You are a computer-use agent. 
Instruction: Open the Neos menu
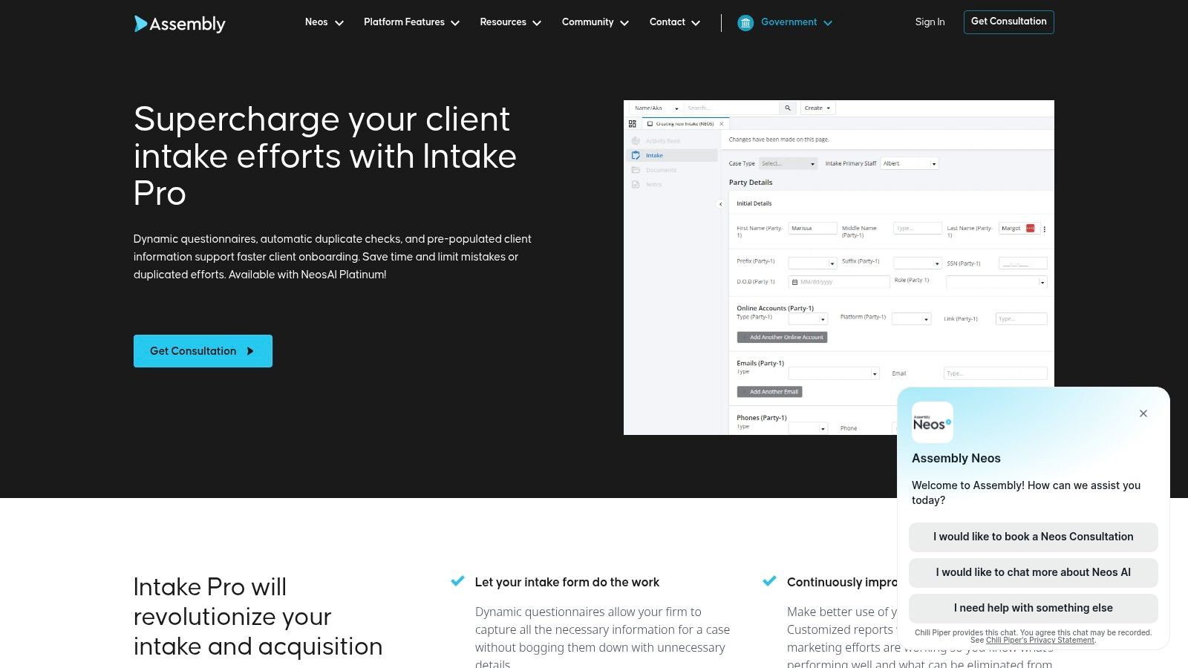point(324,22)
